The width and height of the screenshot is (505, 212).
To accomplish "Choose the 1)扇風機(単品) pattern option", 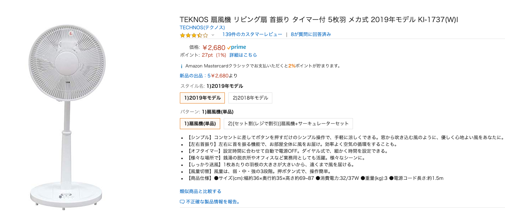I will point(200,123).
